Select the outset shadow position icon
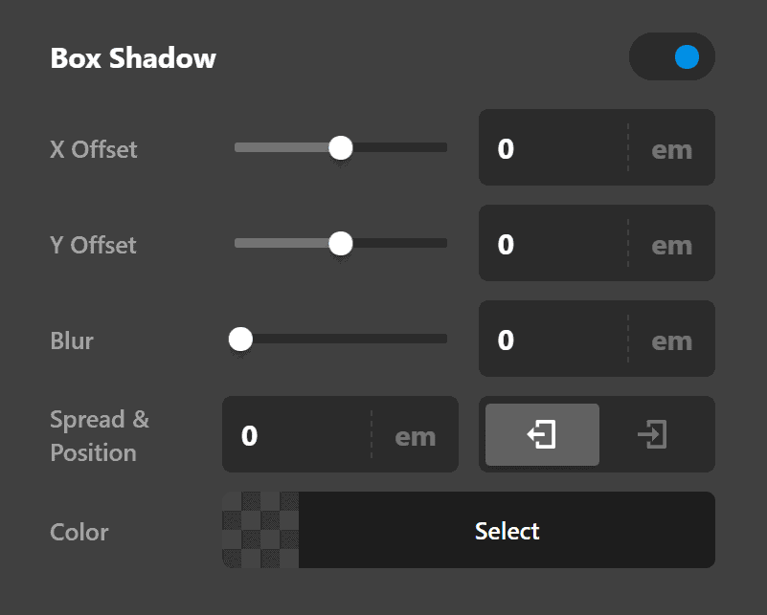 541,434
